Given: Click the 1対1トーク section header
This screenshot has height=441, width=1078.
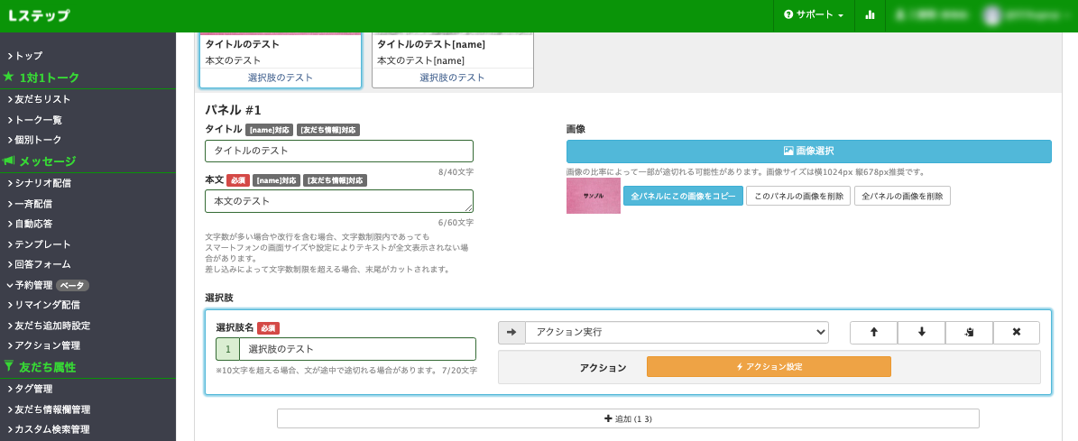Looking at the screenshot, I should click(x=42, y=78).
